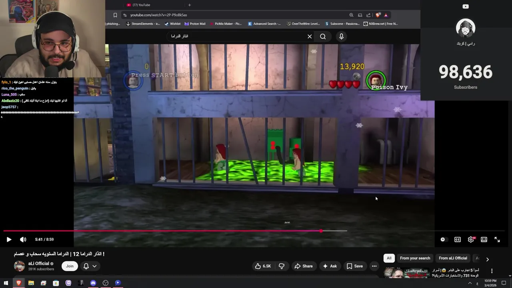Show hidden system tray icons
This screenshot has width=512, height=288.
pos(470,283)
